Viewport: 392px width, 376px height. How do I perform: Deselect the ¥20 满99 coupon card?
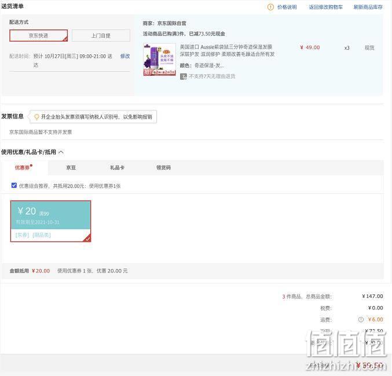click(x=50, y=221)
